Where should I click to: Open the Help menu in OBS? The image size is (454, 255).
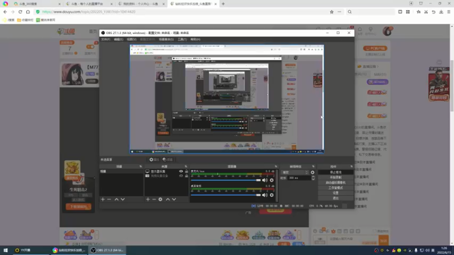pos(195,39)
